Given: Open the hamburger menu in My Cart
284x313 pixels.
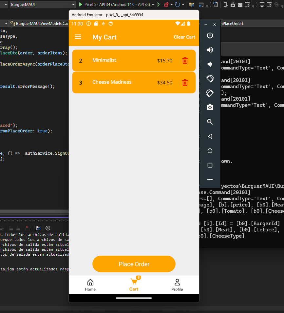Looking at the screenshot, I should pyautogui.click(x=78, y=37).
